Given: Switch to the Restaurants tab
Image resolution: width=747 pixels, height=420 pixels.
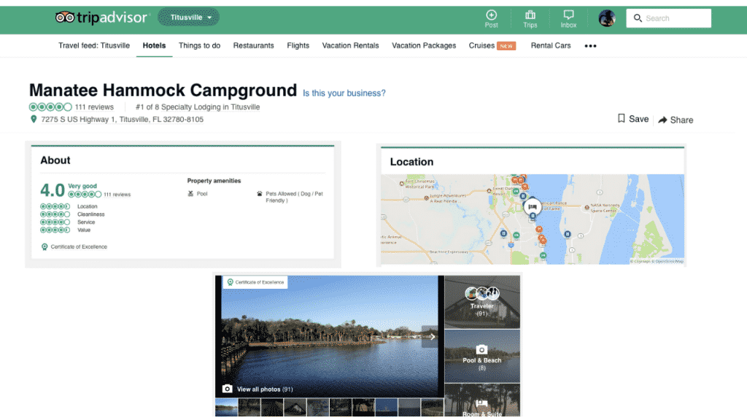Looking at the screenshot, I should point(253,45).
